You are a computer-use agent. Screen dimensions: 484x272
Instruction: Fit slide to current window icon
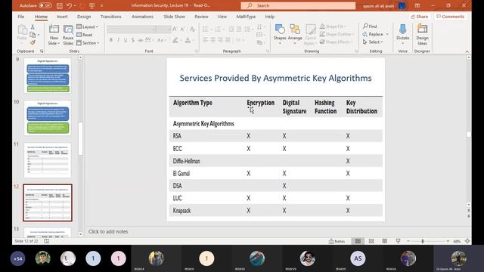click(467, 241)
